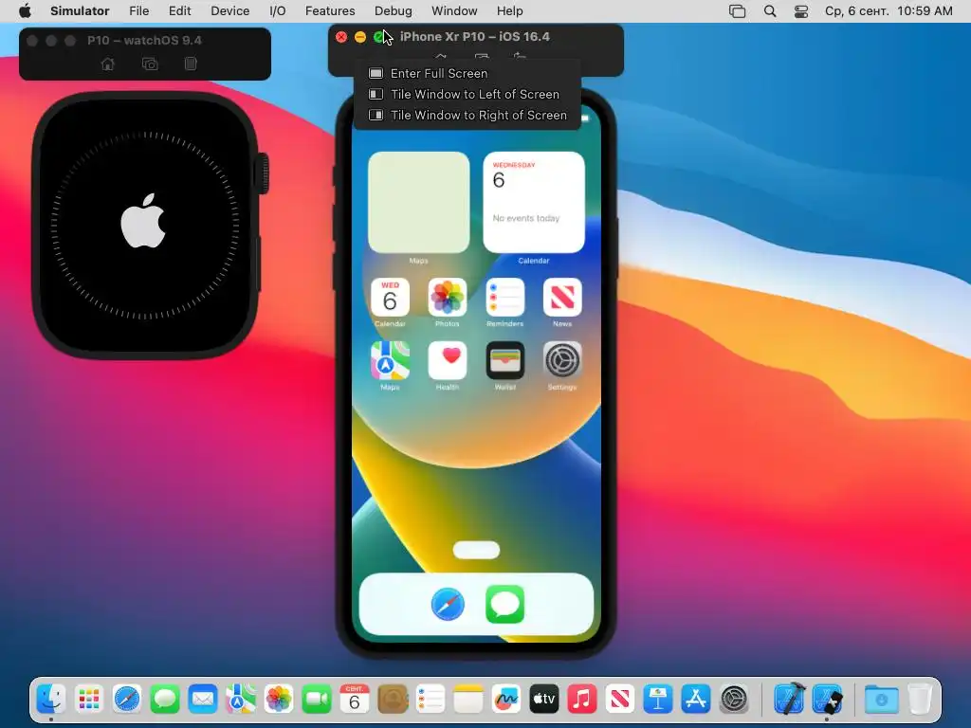Viewport: 971px width, 728px height.
Task: Open the Photos app on iPhone home screen
Action: 448,297
